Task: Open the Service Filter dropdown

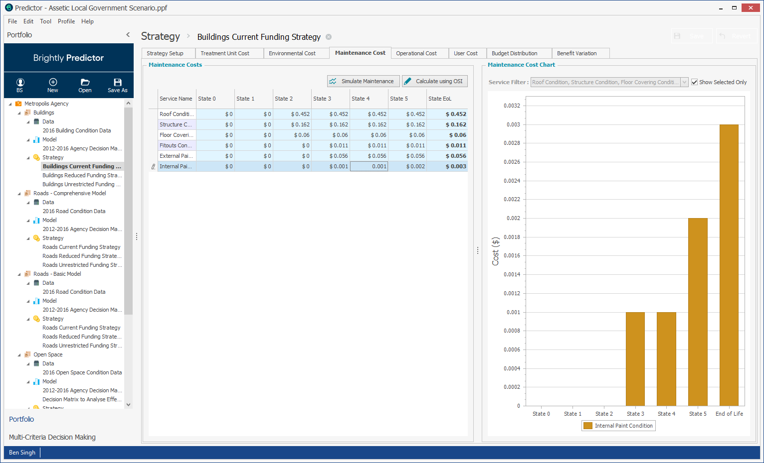Action: click(x=685, y=82)
